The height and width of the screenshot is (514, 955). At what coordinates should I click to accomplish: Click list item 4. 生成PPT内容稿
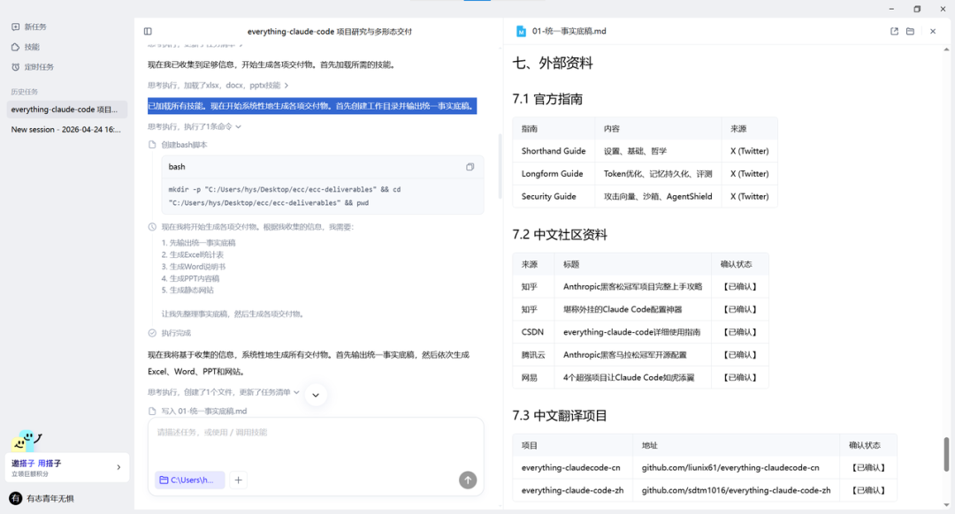[x=190, y=278]
